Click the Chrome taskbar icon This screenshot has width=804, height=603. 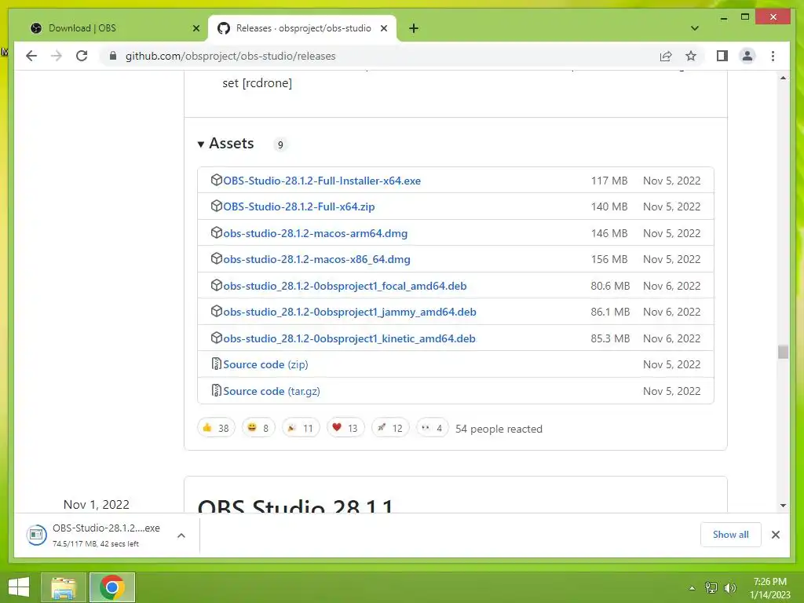[x=112, y=587]
